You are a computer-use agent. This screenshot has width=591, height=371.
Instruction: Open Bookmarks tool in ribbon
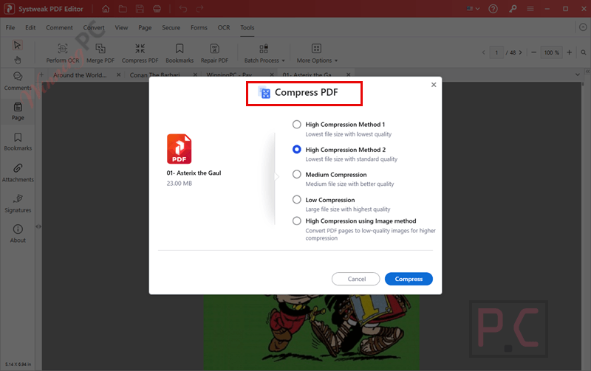pyautogui.click(x=180, y=53)
